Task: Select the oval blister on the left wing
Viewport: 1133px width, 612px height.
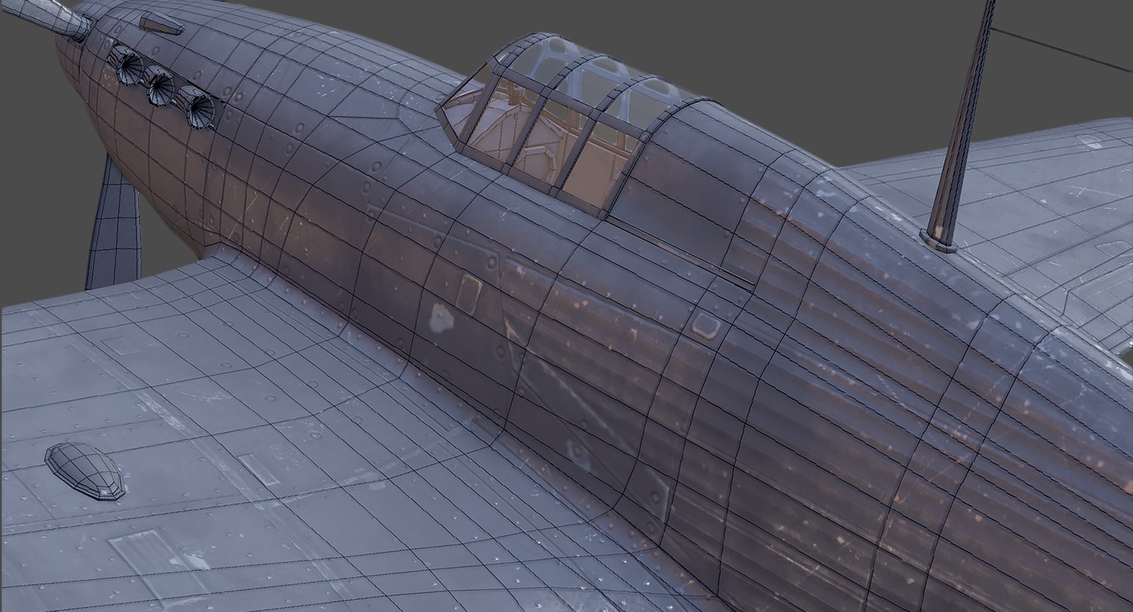Action: 86,472
